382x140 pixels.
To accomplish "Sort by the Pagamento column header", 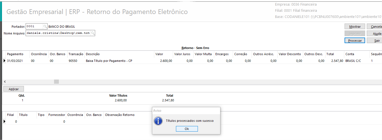I will (x=15, y=54).
